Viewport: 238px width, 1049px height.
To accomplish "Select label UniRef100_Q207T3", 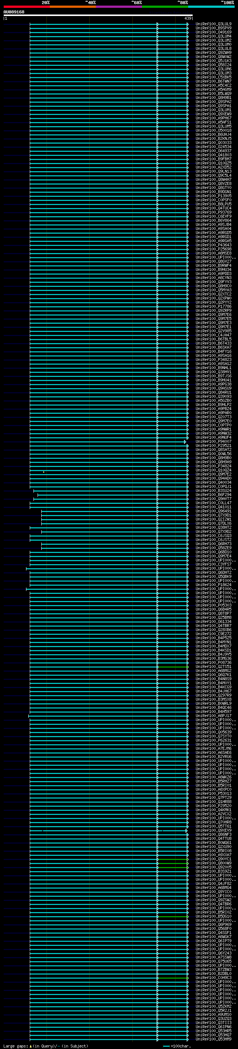I will (x=213, y=417).
